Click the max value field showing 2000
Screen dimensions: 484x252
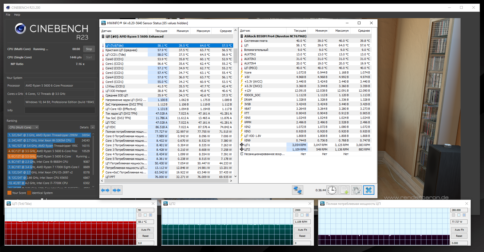[302, 210]
